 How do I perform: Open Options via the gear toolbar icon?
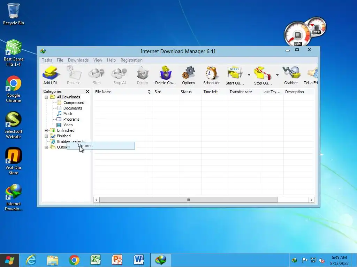189,75
